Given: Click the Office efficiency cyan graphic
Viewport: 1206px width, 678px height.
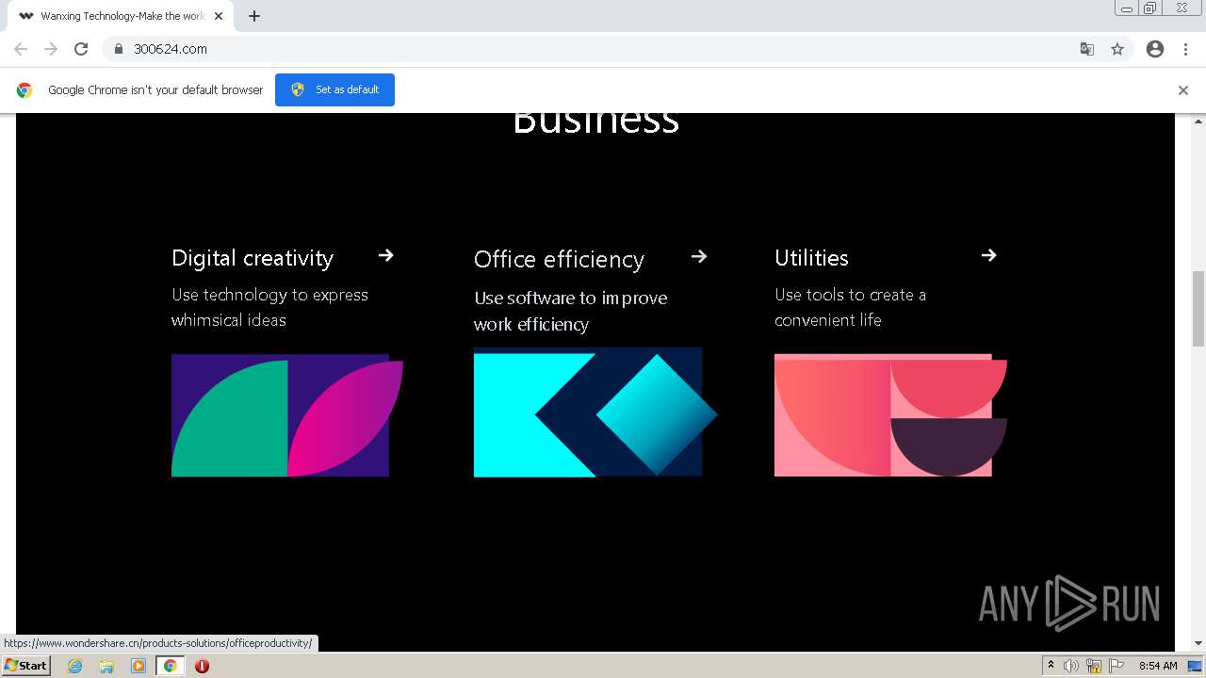Looking at the screenshot, I should click(595, 412).
